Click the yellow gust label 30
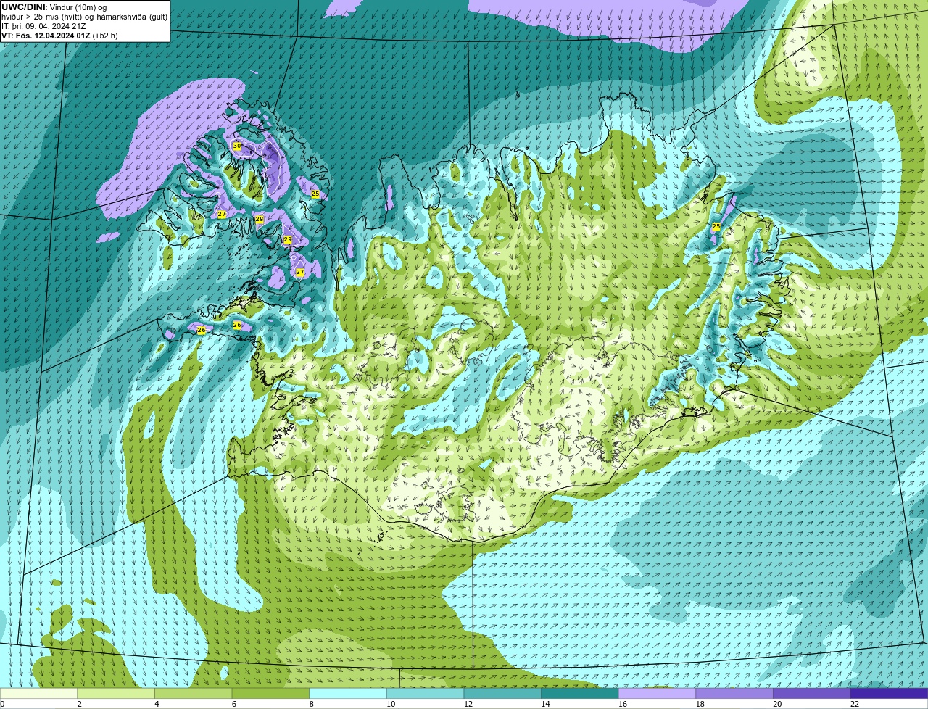The width and height of the screenshot is (928, 709). 237,146
